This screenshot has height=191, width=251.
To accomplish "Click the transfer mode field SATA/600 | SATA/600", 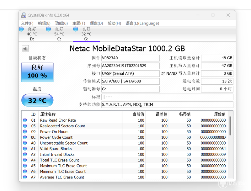I will tap(131, 81).
